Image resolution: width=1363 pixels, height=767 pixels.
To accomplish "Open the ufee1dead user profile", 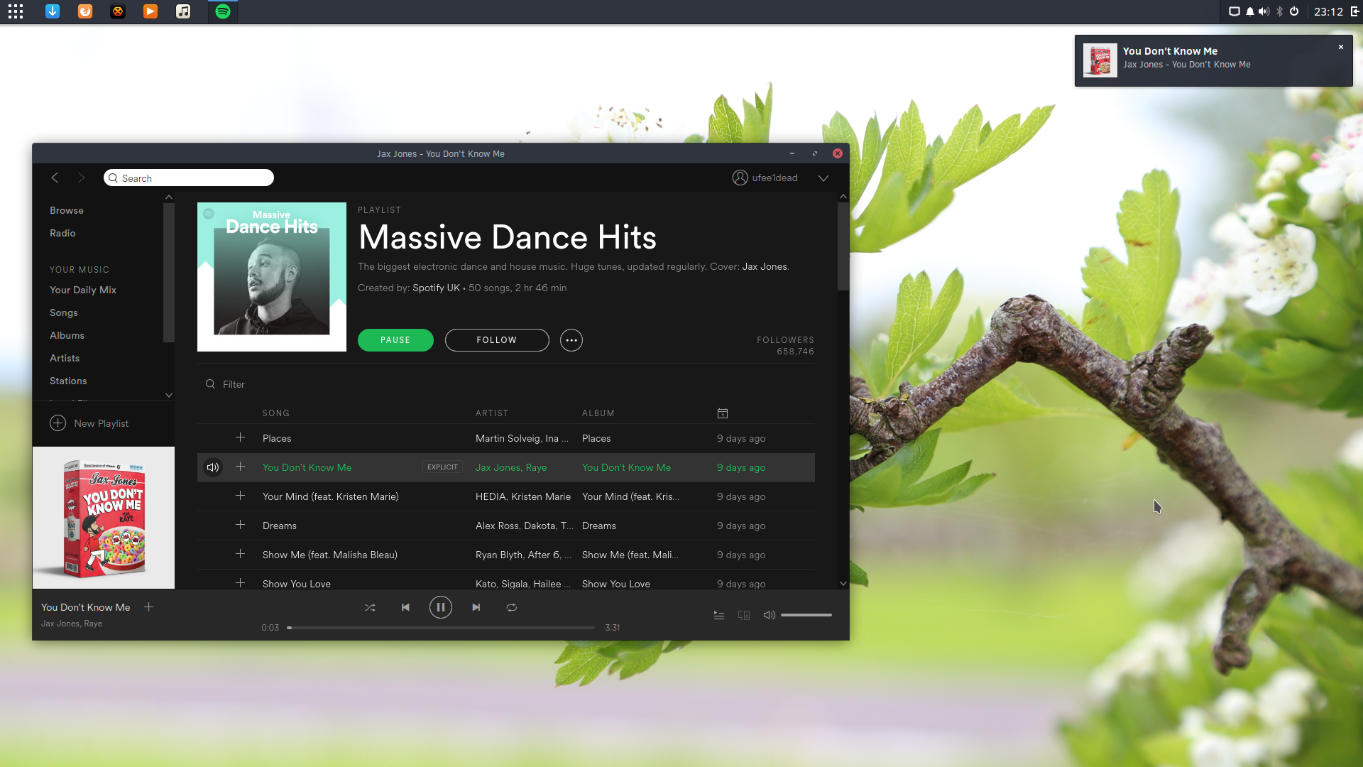I will click(765, 178).
